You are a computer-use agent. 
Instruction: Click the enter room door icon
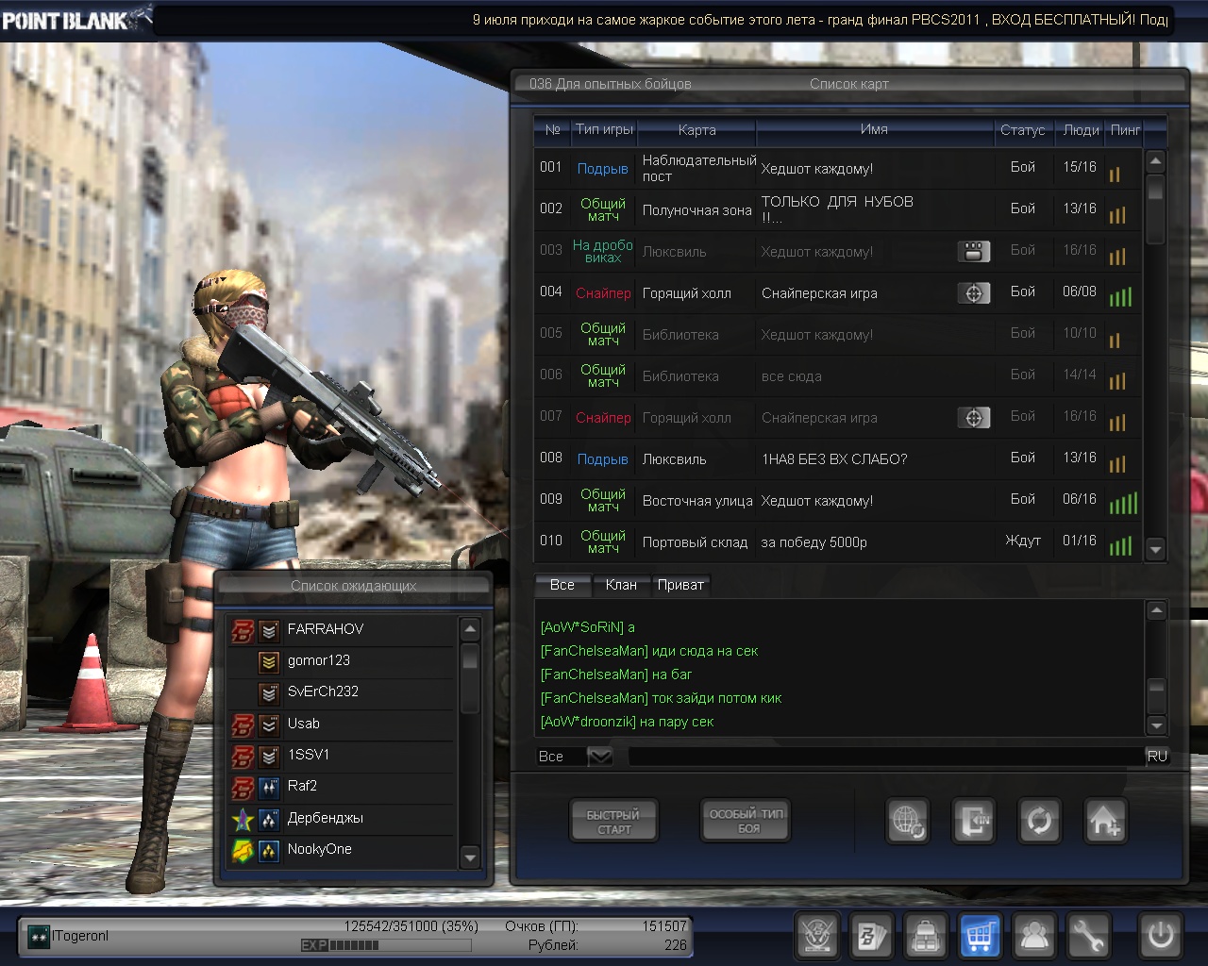coord(973,821)
